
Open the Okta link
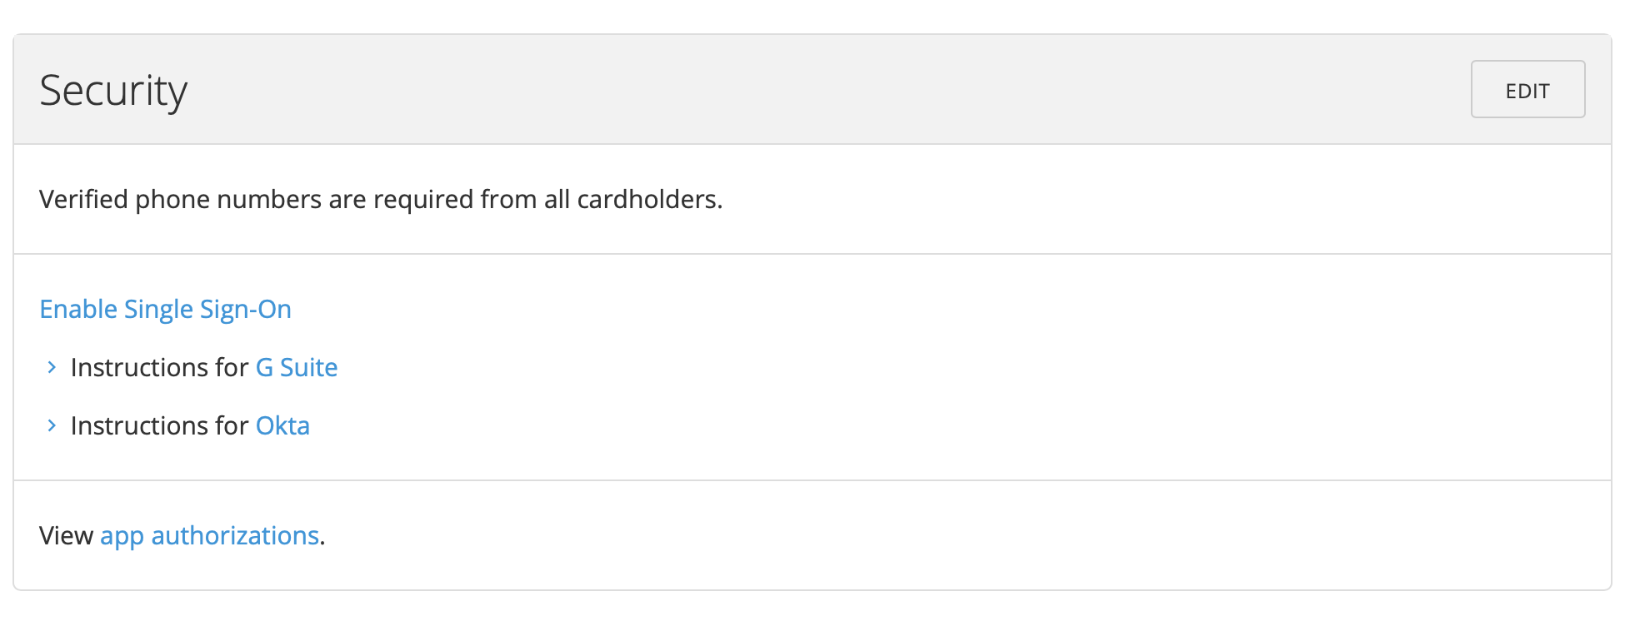(282, 425)
